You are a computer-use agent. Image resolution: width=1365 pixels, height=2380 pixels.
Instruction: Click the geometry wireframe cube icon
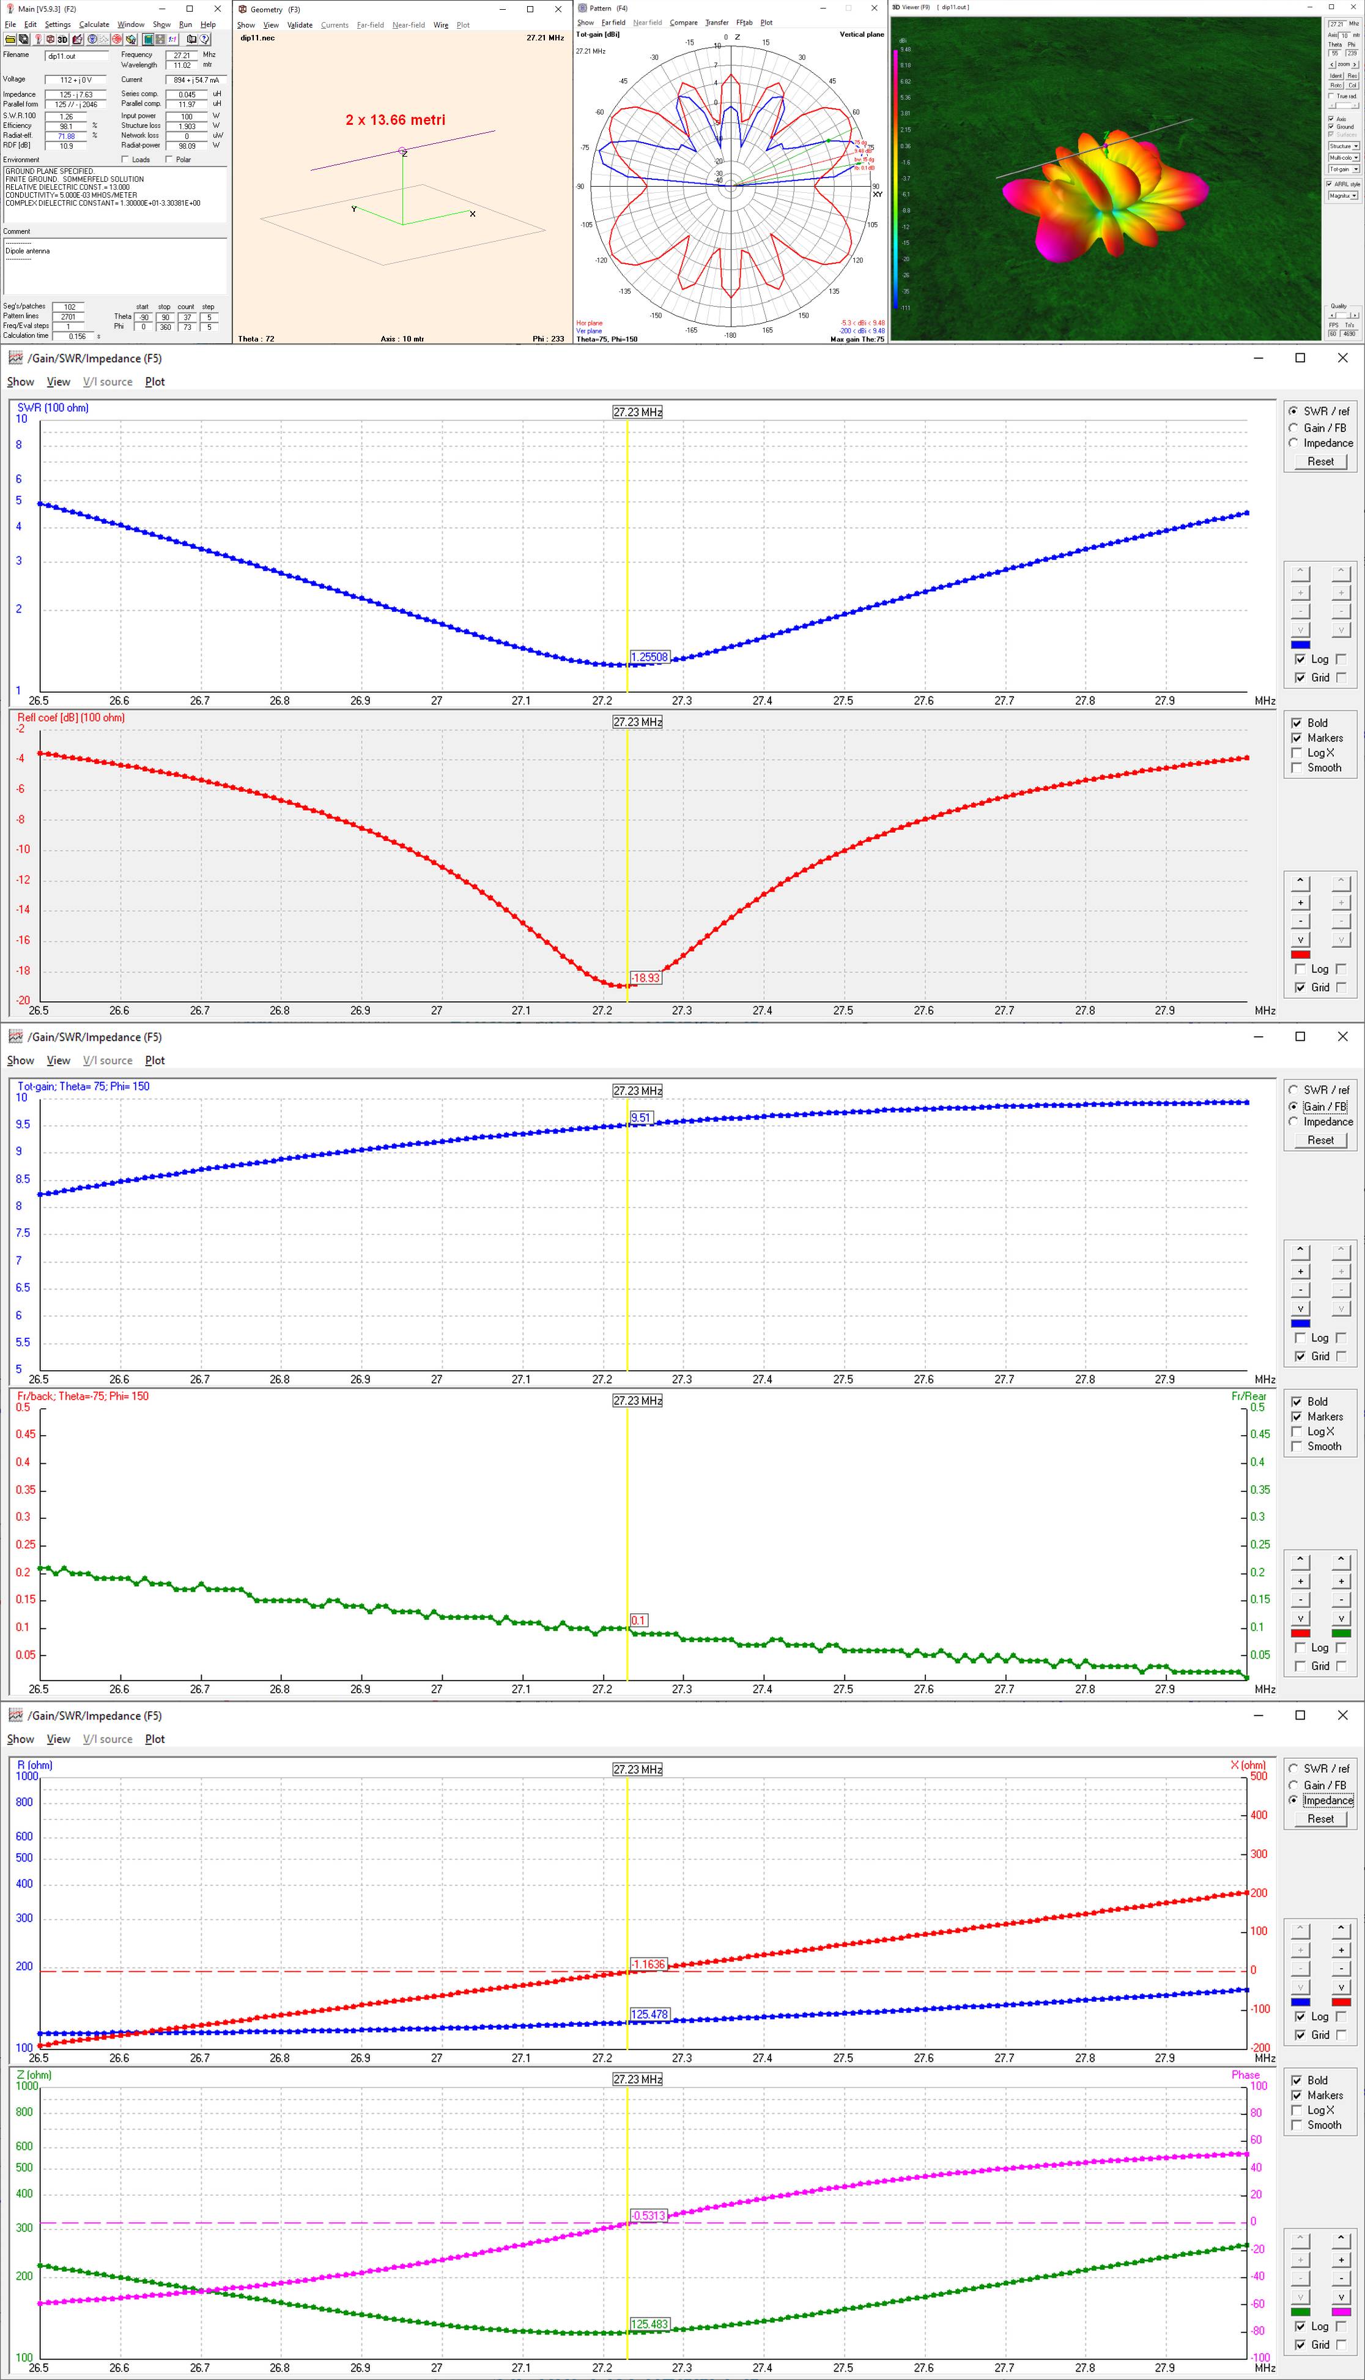(x=50, y=39)
